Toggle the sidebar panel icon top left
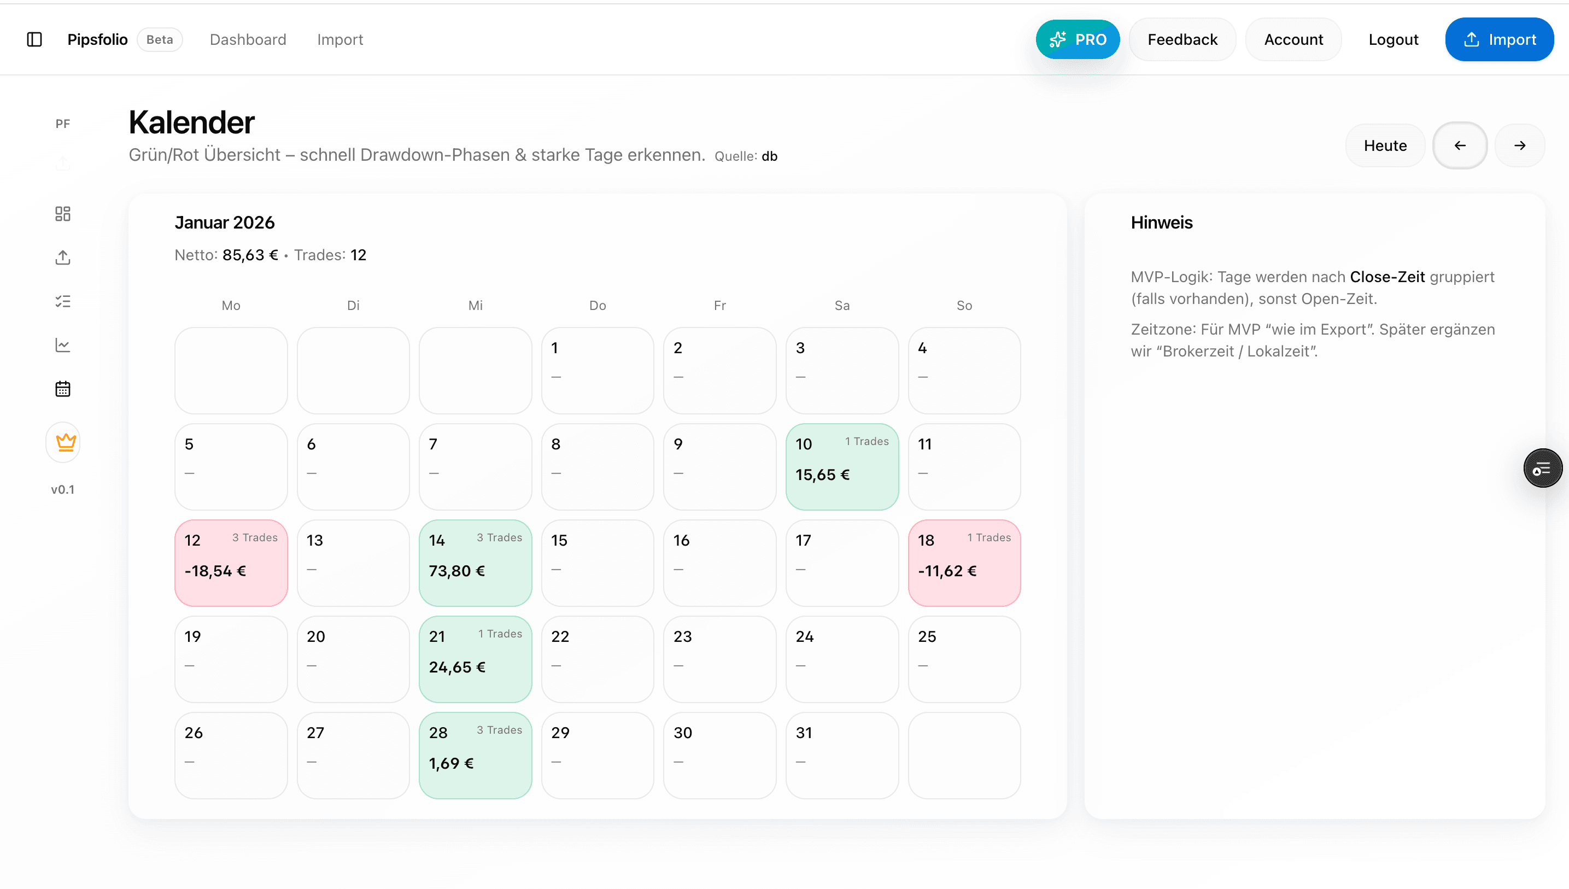The width and height of the screenshot is (1569, 889). coord(34,39)
